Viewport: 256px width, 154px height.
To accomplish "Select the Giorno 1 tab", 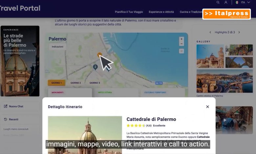I will (56, 83).
